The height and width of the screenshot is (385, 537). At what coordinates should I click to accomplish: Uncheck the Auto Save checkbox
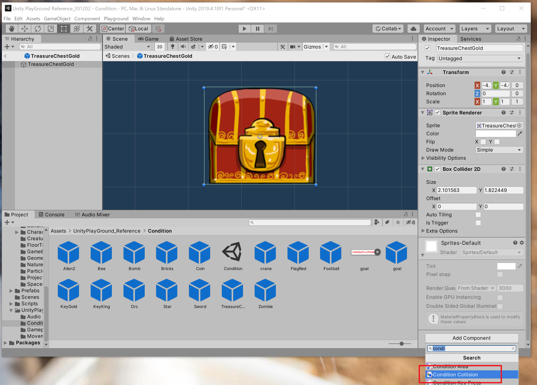[x=387, y=56]
